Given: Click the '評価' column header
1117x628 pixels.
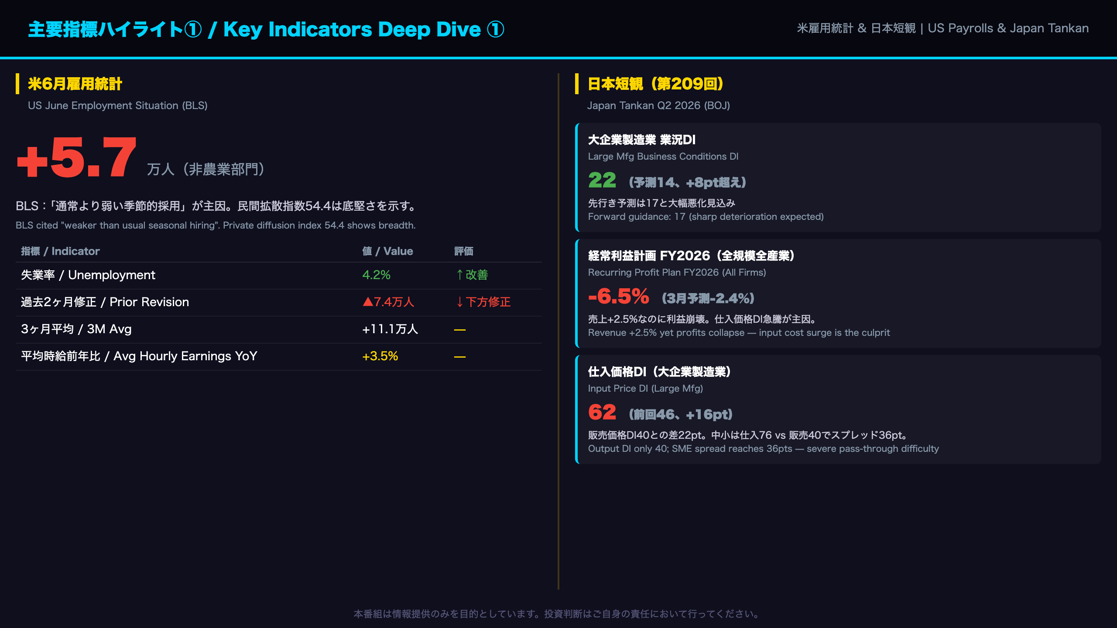Looking at the screenshot, I should (463, 251).
